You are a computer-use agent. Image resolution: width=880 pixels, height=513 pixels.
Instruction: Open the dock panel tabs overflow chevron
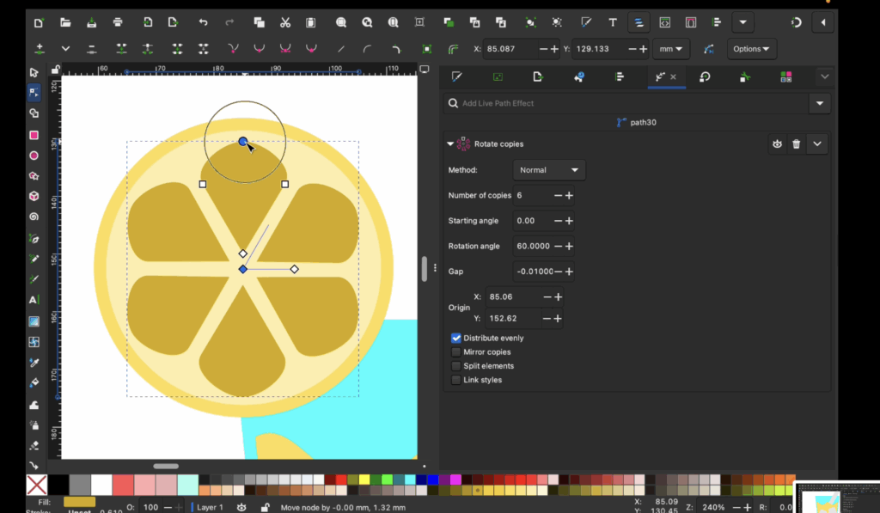(x=824, y=76)
